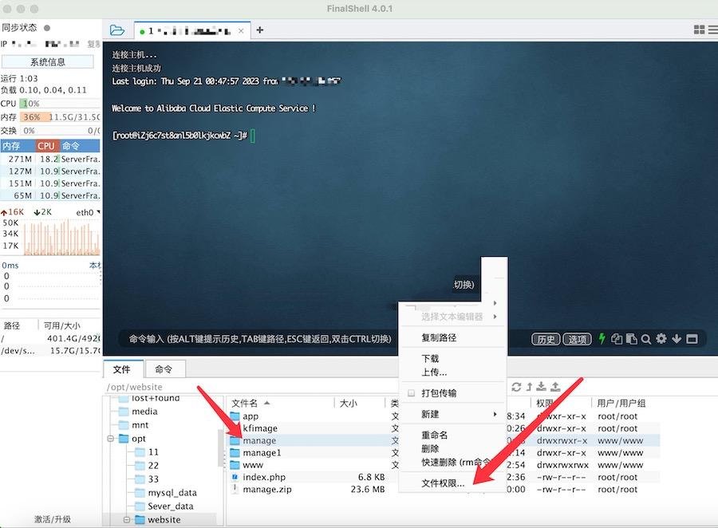Image resolution: width=718 pixels, height=528 pixels.
Task: Switch to grid layout view icon
Action: (699, 30)
